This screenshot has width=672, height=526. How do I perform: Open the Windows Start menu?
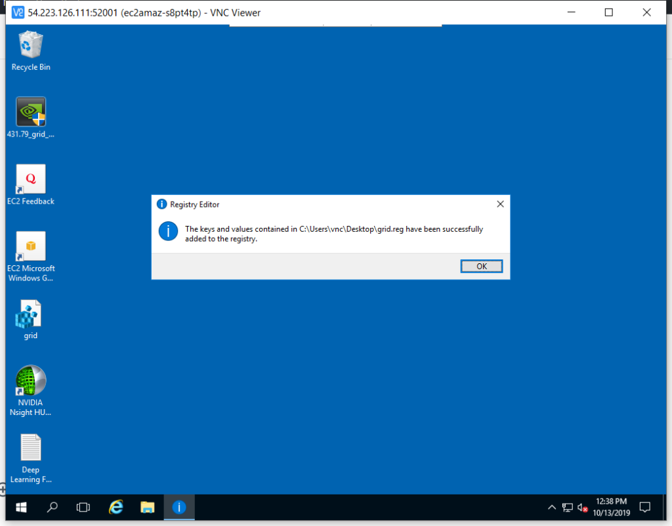(x=21, y=507)
